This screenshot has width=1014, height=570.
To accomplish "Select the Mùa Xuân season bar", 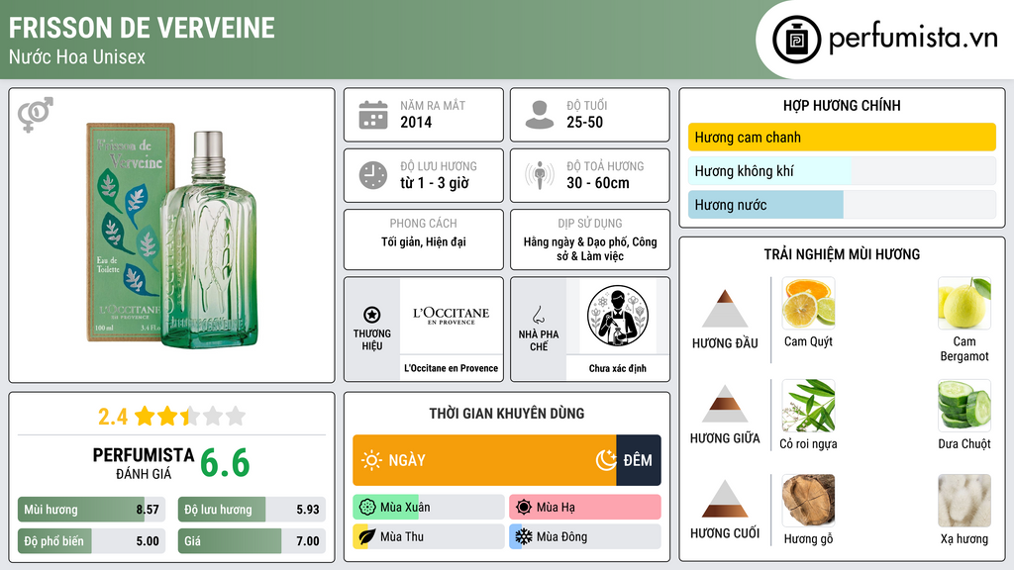I will click(429, 508).
